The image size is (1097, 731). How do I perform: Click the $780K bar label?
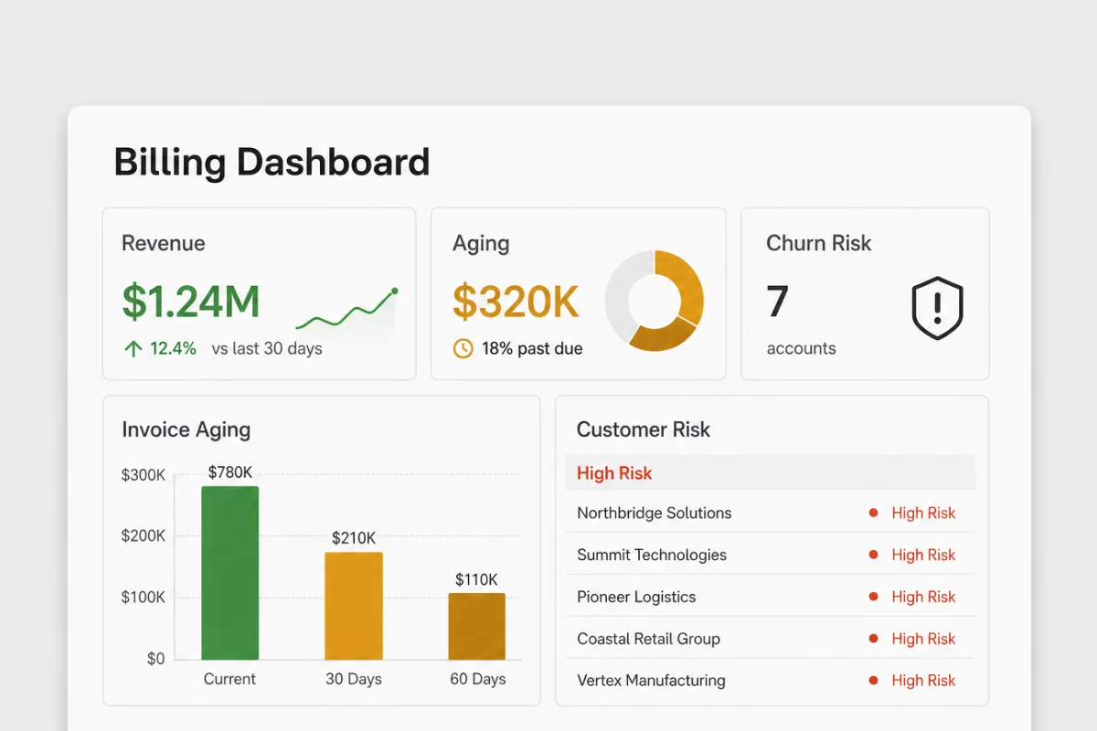point(230,472)
